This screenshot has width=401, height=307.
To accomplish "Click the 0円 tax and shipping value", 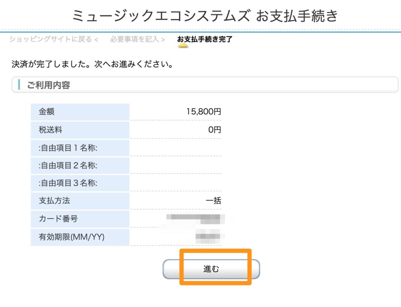I will (x=215, y=129).
